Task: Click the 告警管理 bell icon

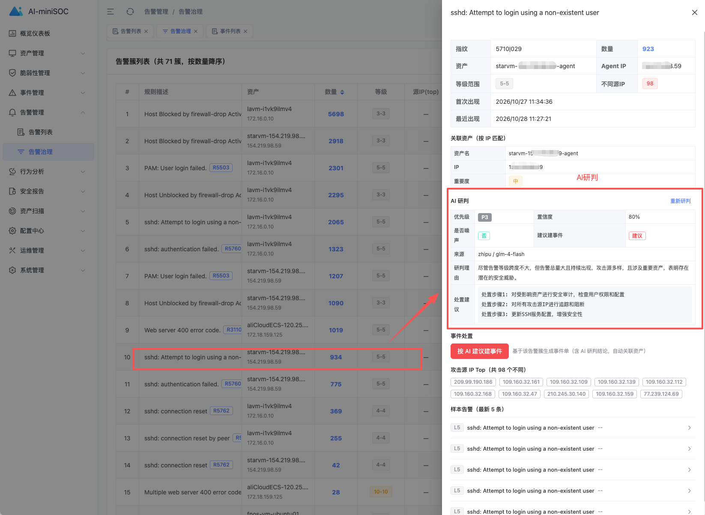Action: [x=12, y=112]
